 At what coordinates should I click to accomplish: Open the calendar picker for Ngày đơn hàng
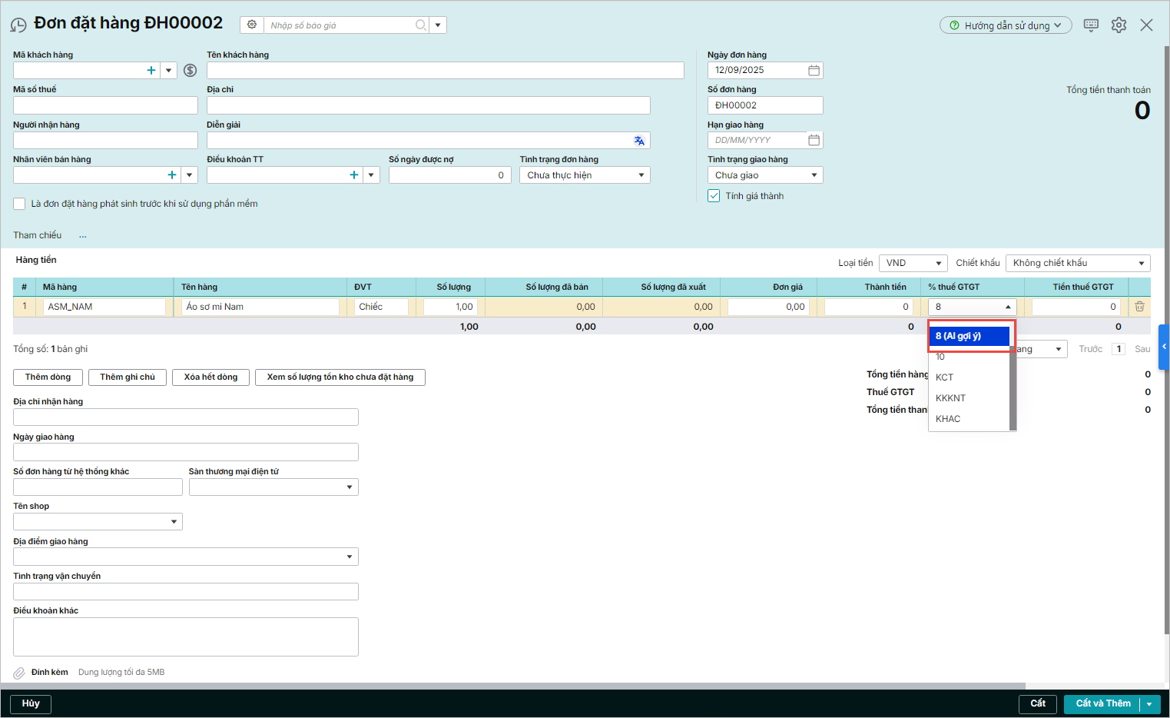click(x=814, y=71)
